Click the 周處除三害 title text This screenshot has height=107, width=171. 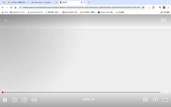click(88, 99)
